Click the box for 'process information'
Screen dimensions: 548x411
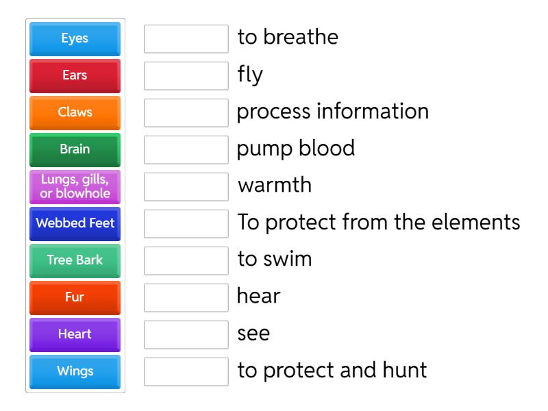point(186,113)
